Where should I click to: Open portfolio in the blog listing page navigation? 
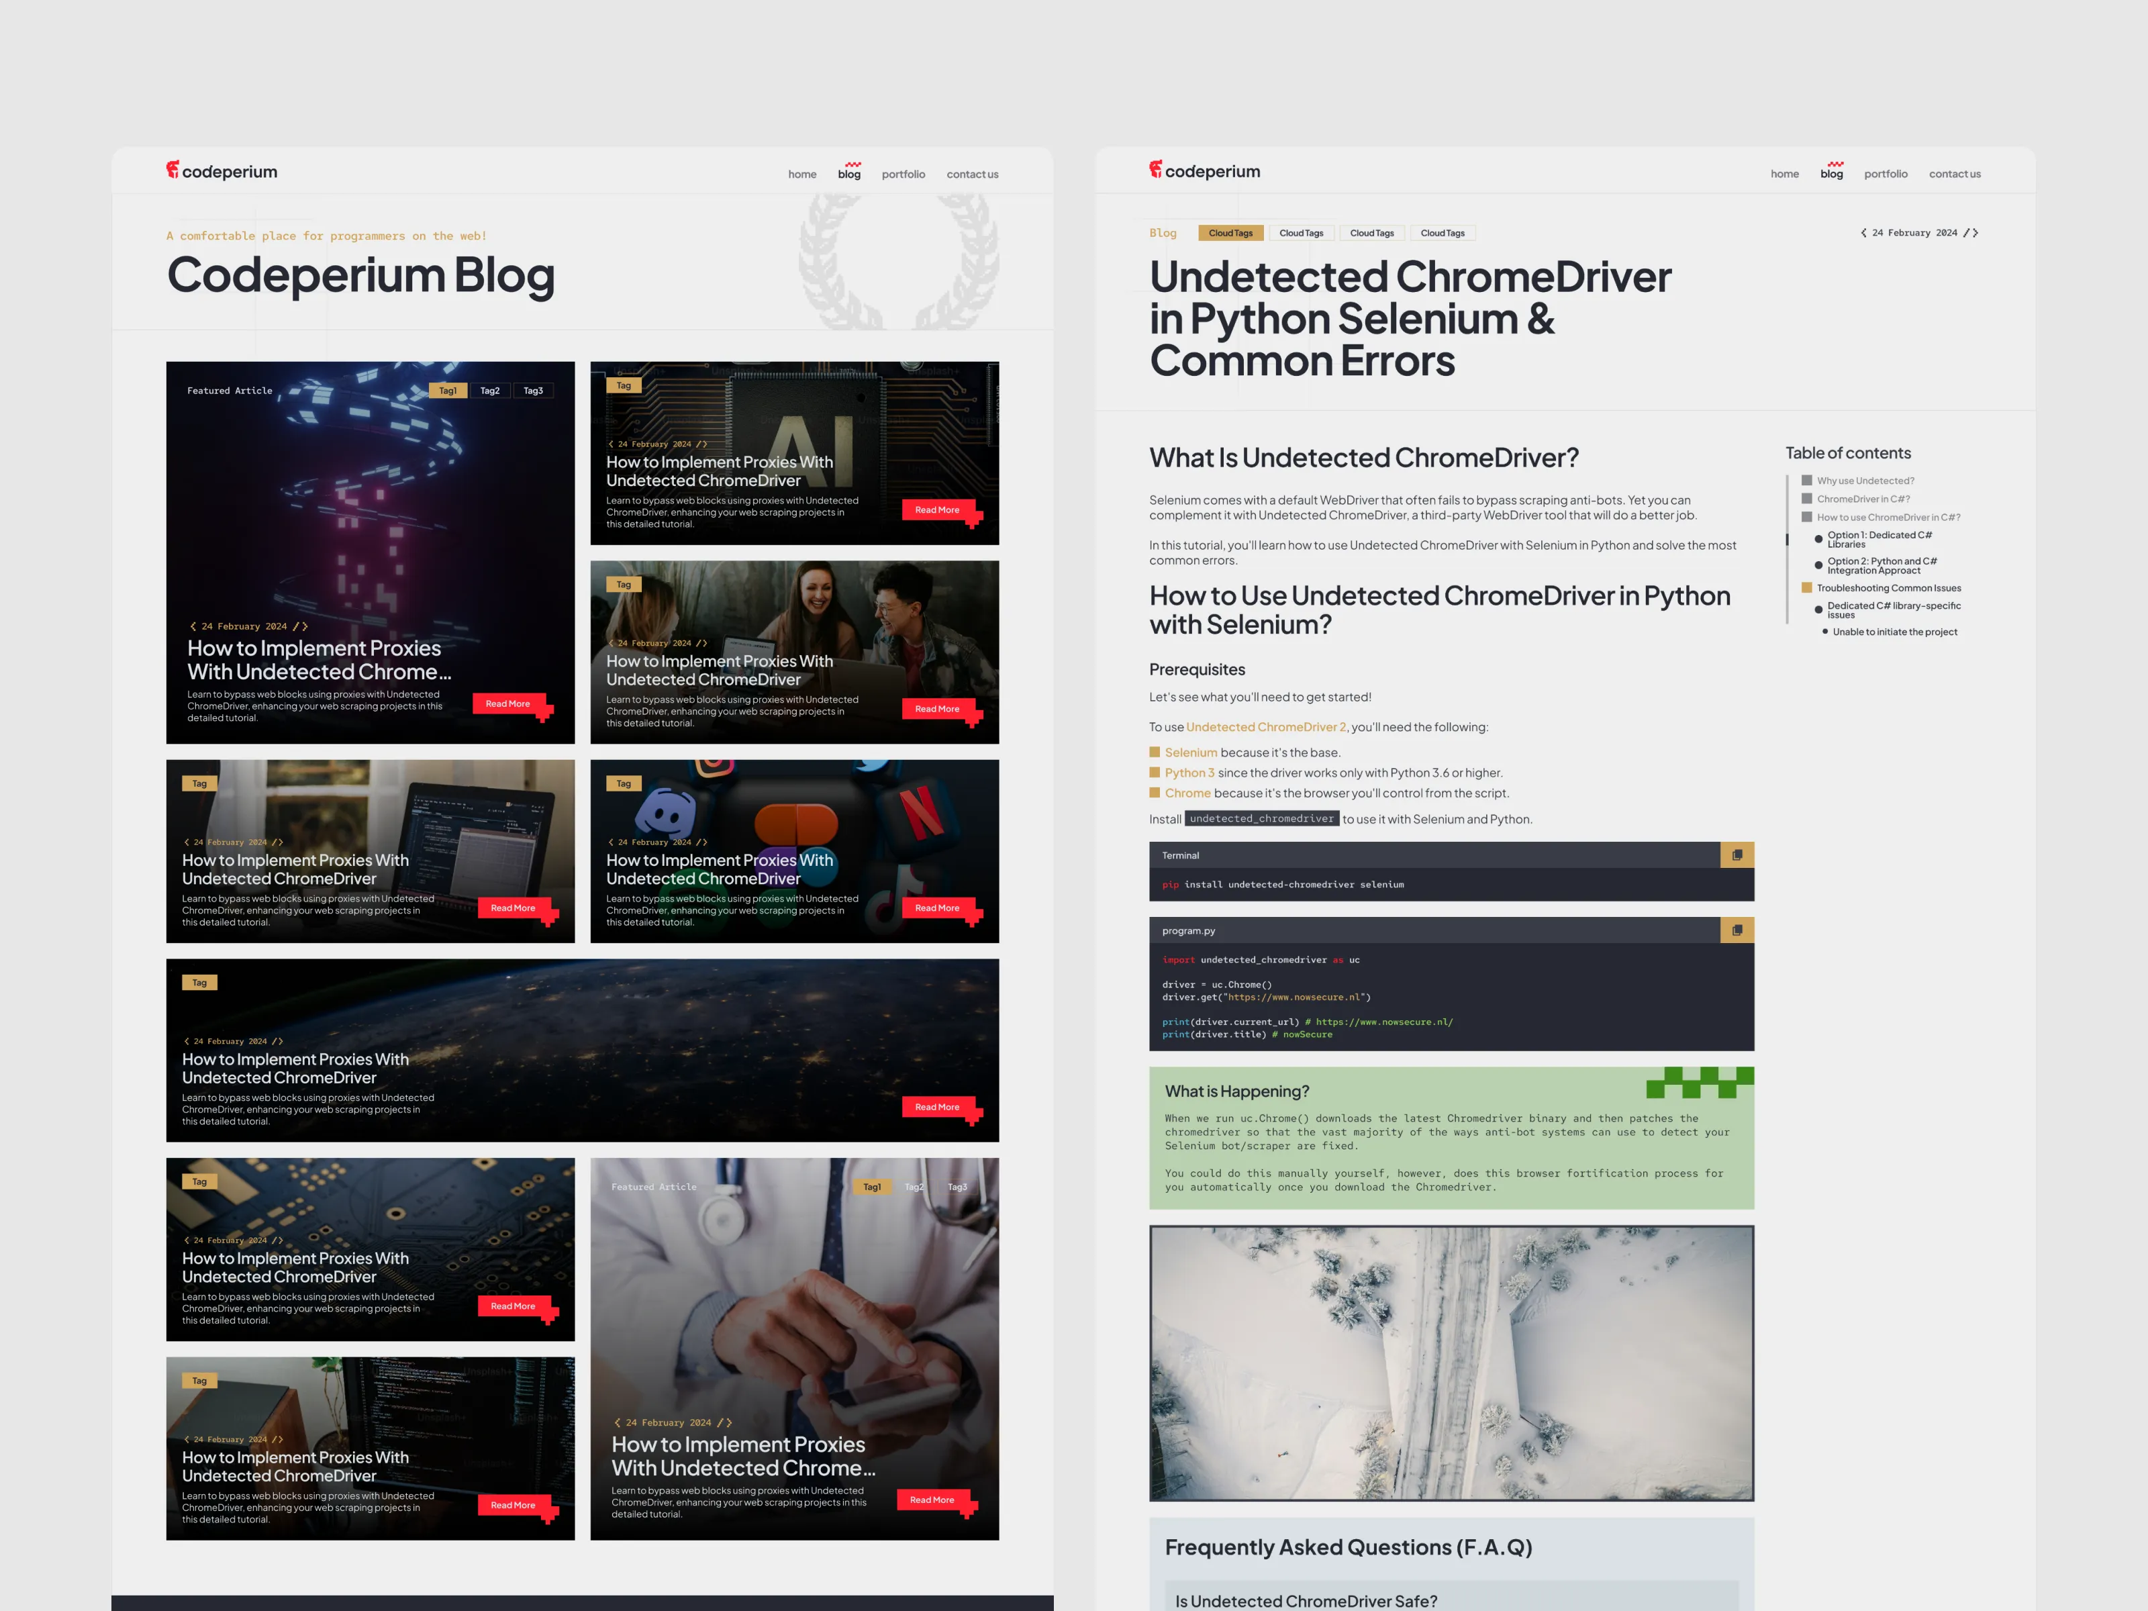point(903,175)
